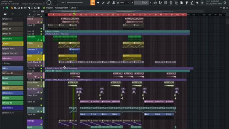This screenshot has width=229, height=129.
Task: Open the plugin picker plug icon
Action: pyautogui.click(x=187, y=3)
